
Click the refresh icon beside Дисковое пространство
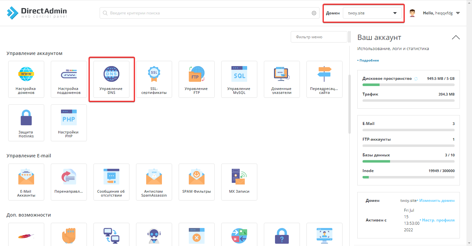point(416,79)
